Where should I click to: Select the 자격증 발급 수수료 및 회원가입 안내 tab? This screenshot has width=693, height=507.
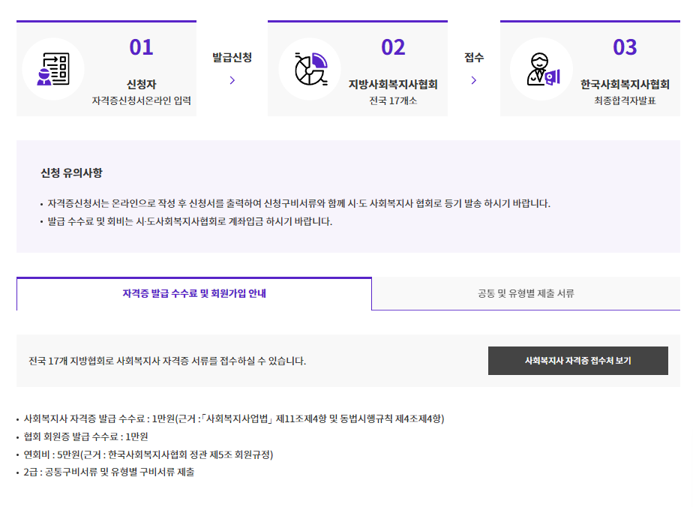pyautogui.click(x=193, y=294)
